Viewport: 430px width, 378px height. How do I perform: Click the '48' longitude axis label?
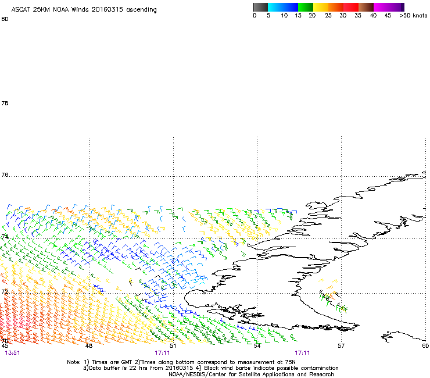pos(89,345)
